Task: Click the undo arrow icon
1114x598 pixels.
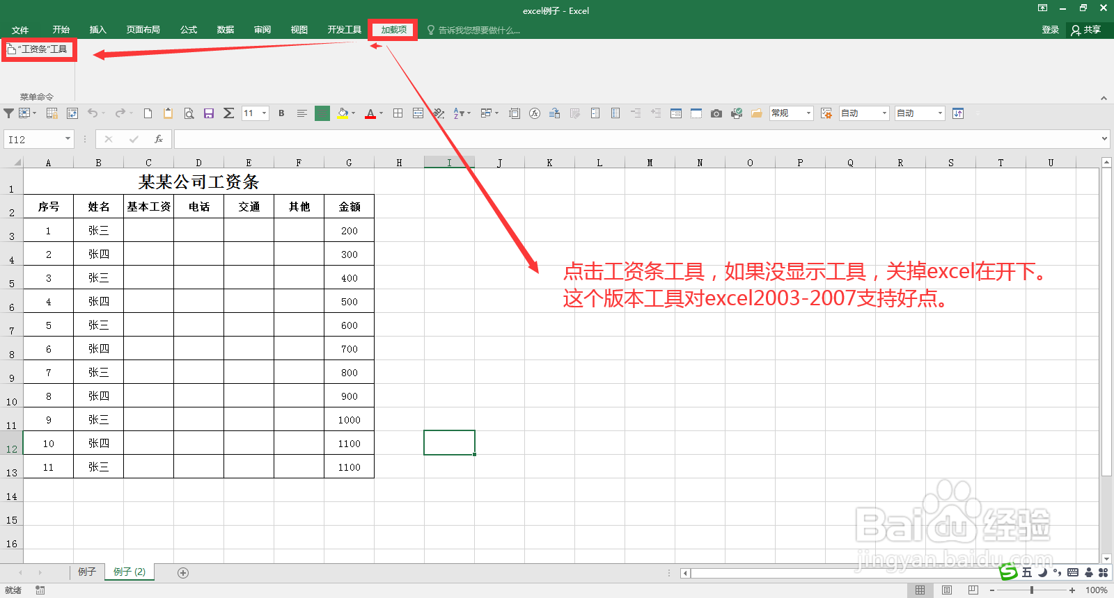Action: coord(93,113)
